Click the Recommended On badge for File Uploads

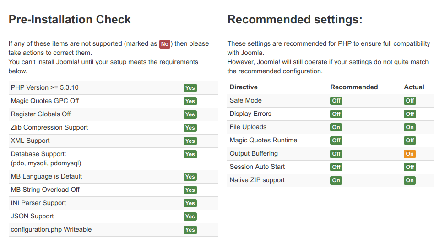point(336,127)
